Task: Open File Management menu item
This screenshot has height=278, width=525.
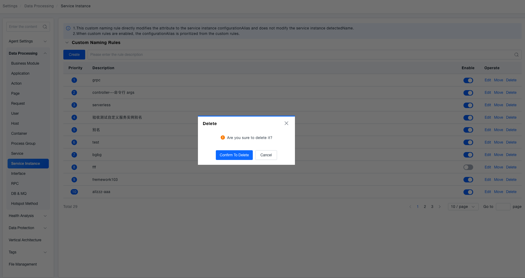Action: [x=28, y=264]
